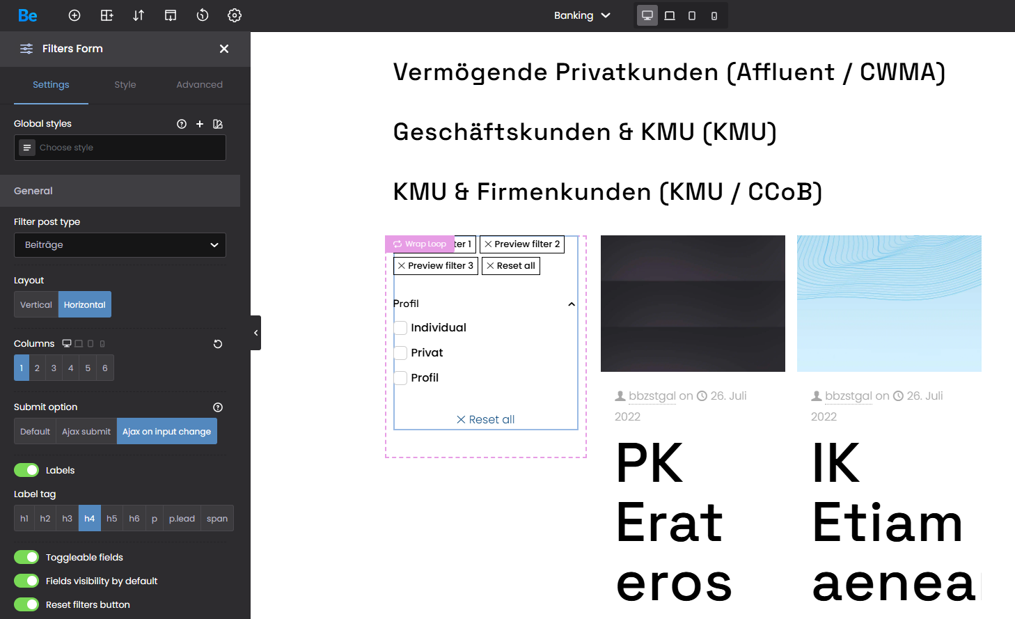The height and width of the screenshot is (619, 1015).
Task: Disable the Labels toggle
Action: point(27,470)
